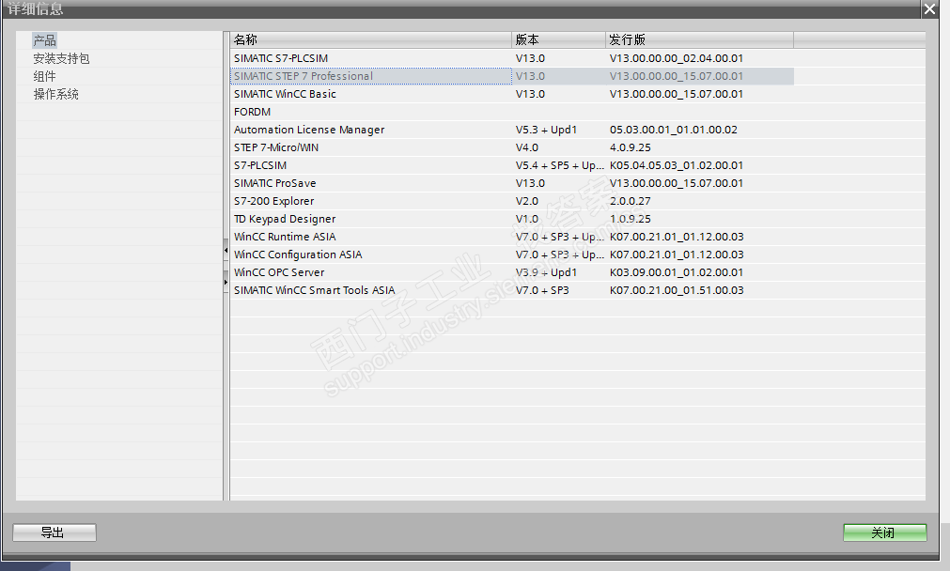Viewport: 950px width, 571px height.
Task: Click release 2.0.0.27 cell
Action: point(631,201)
